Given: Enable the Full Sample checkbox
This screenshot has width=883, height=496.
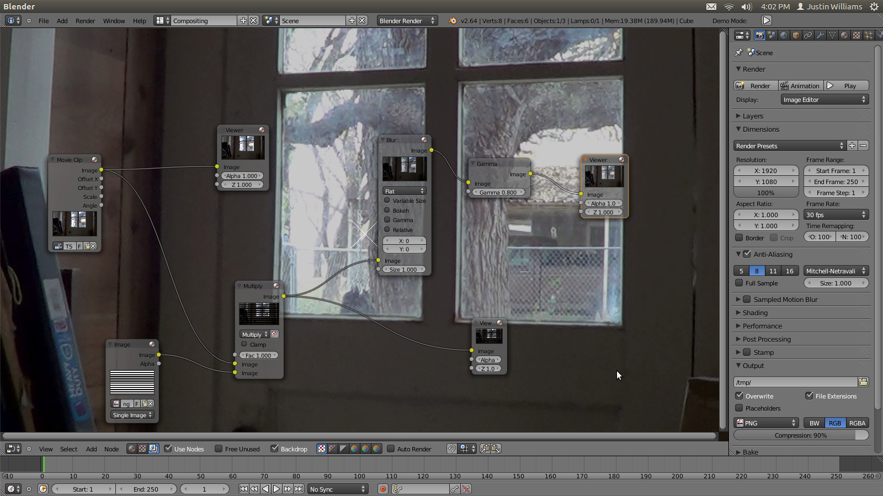Looking at the screenshot, I should pyautogui.click(x=739, y=283).
